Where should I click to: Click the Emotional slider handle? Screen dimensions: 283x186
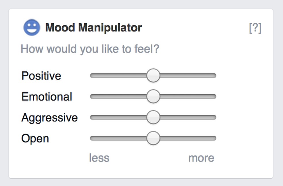[x=153, y=96]
